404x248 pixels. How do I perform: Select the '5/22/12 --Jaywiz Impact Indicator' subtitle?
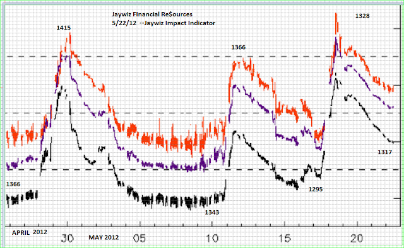(x=163, y=23)
